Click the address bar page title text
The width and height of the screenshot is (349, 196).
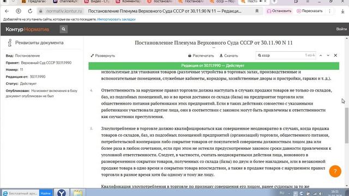tap(165, 11)
